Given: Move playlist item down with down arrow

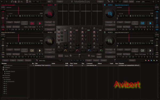Looking at the screenshot, I should tap(83, 61).
